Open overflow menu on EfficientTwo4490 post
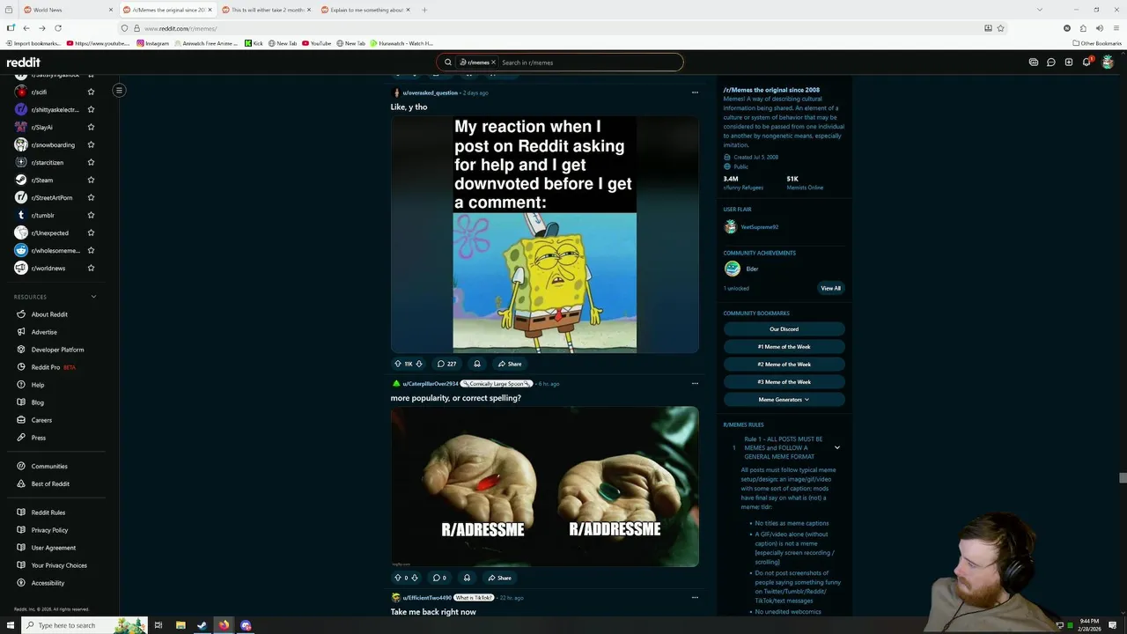 (695, 597)
